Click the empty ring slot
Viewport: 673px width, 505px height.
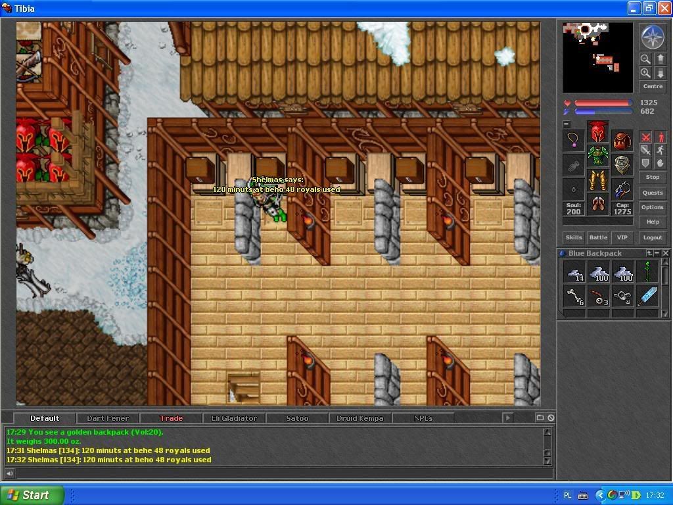point(573,189)
